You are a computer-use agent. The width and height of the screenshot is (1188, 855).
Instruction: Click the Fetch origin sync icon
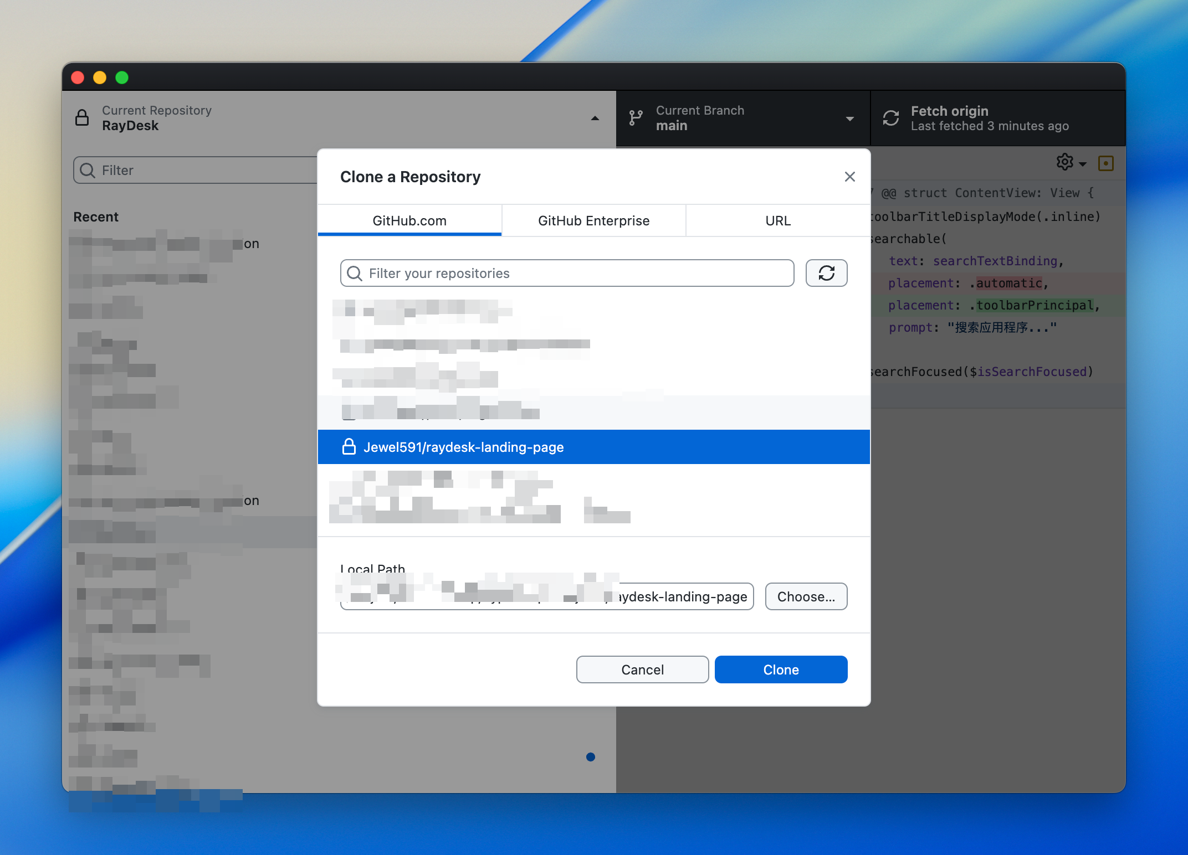[x=890, y=118]
